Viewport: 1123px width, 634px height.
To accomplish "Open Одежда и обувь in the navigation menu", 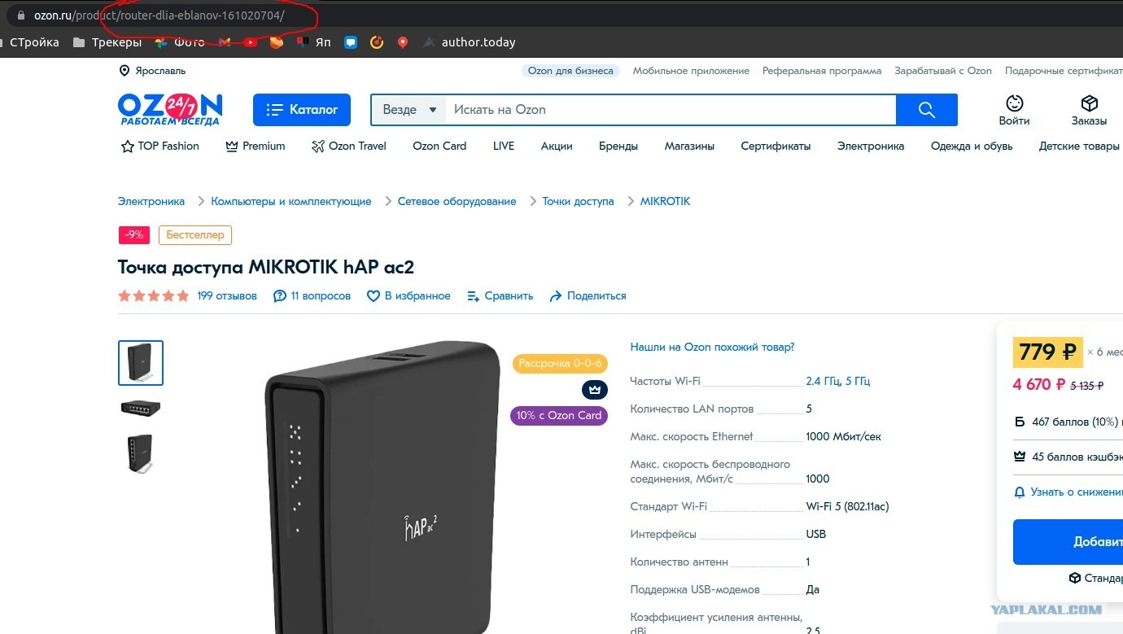I will 972,146.
